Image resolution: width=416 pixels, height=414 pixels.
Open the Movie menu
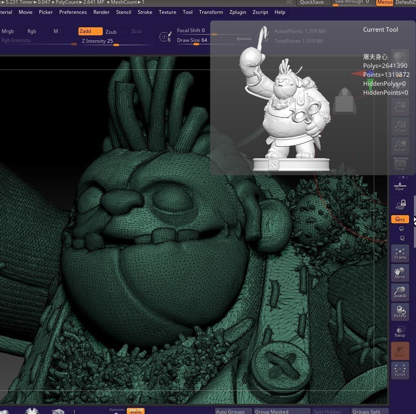[x=26, y=12]
